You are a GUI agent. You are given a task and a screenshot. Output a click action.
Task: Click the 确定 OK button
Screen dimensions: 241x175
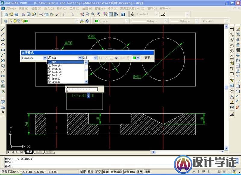click(x=147, y=58)
